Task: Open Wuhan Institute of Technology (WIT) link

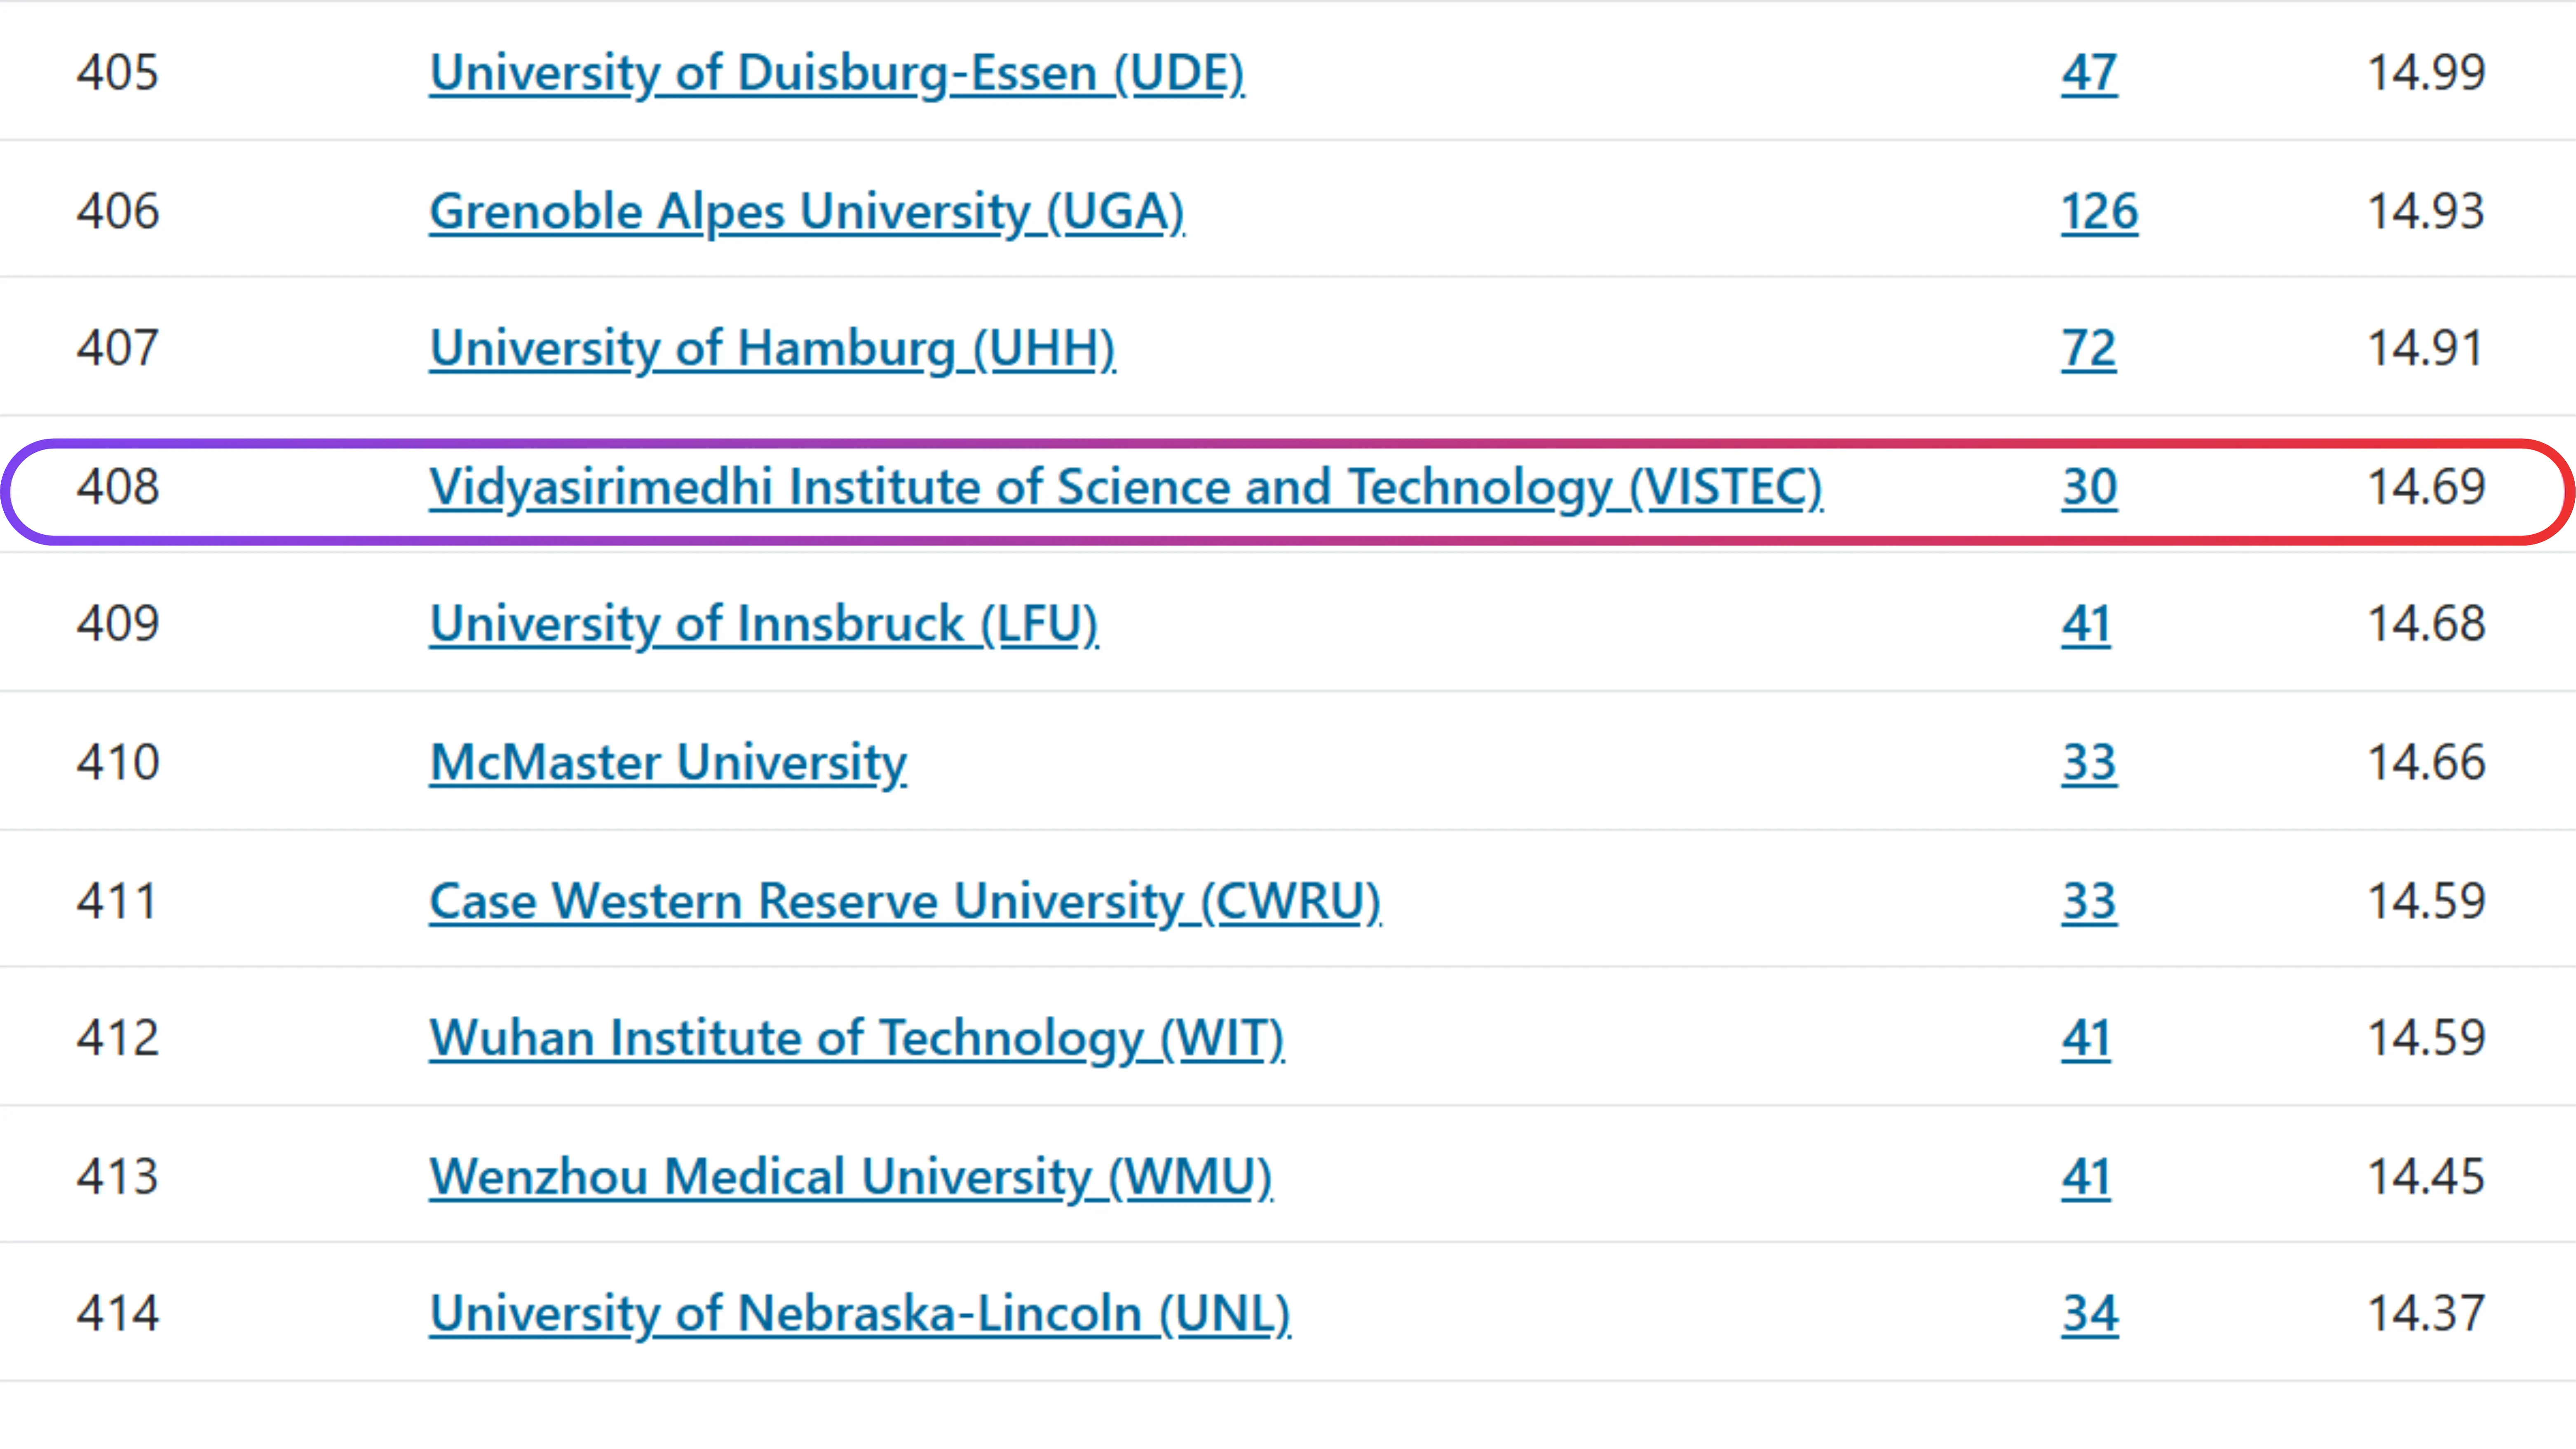Action: 857,1039
